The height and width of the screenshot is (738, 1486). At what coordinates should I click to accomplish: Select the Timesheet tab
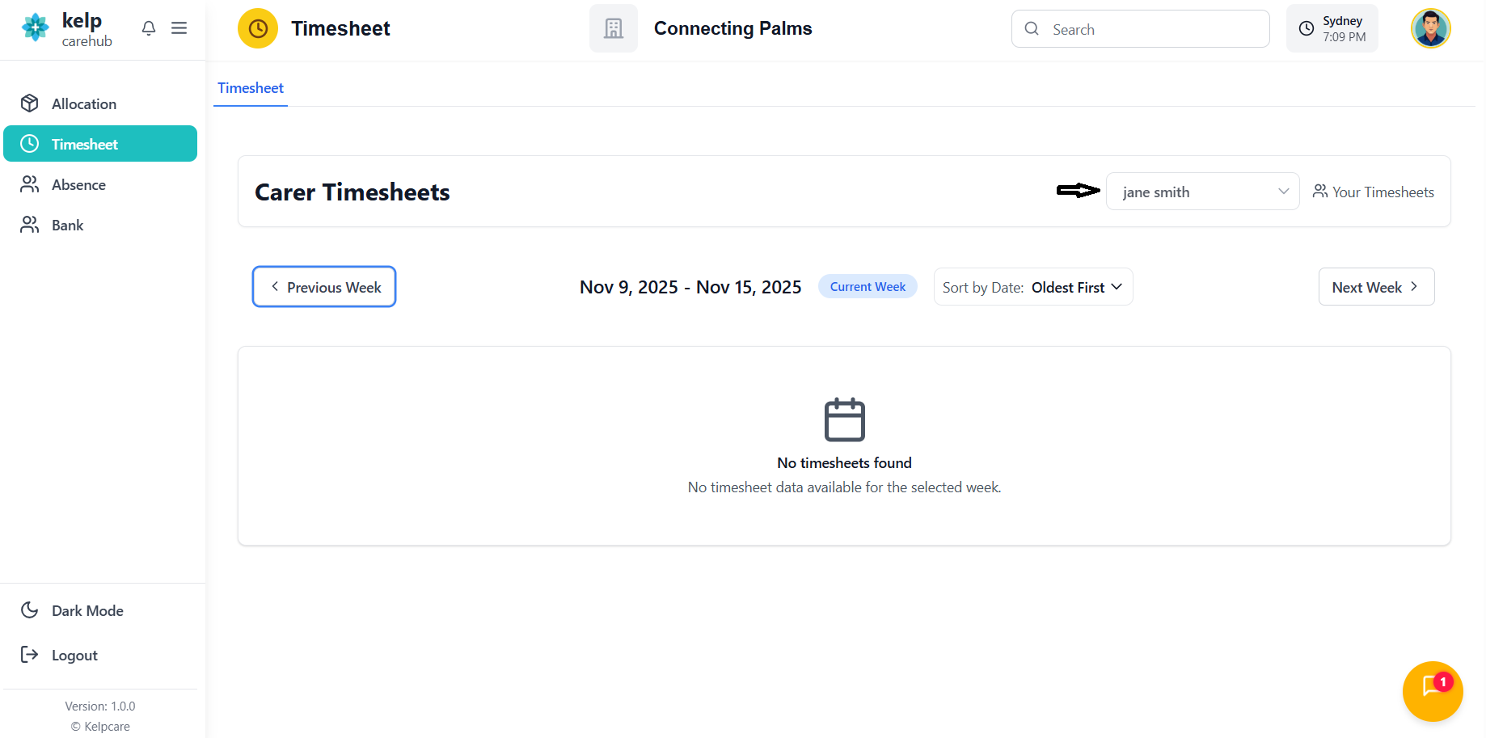(251, 88)
